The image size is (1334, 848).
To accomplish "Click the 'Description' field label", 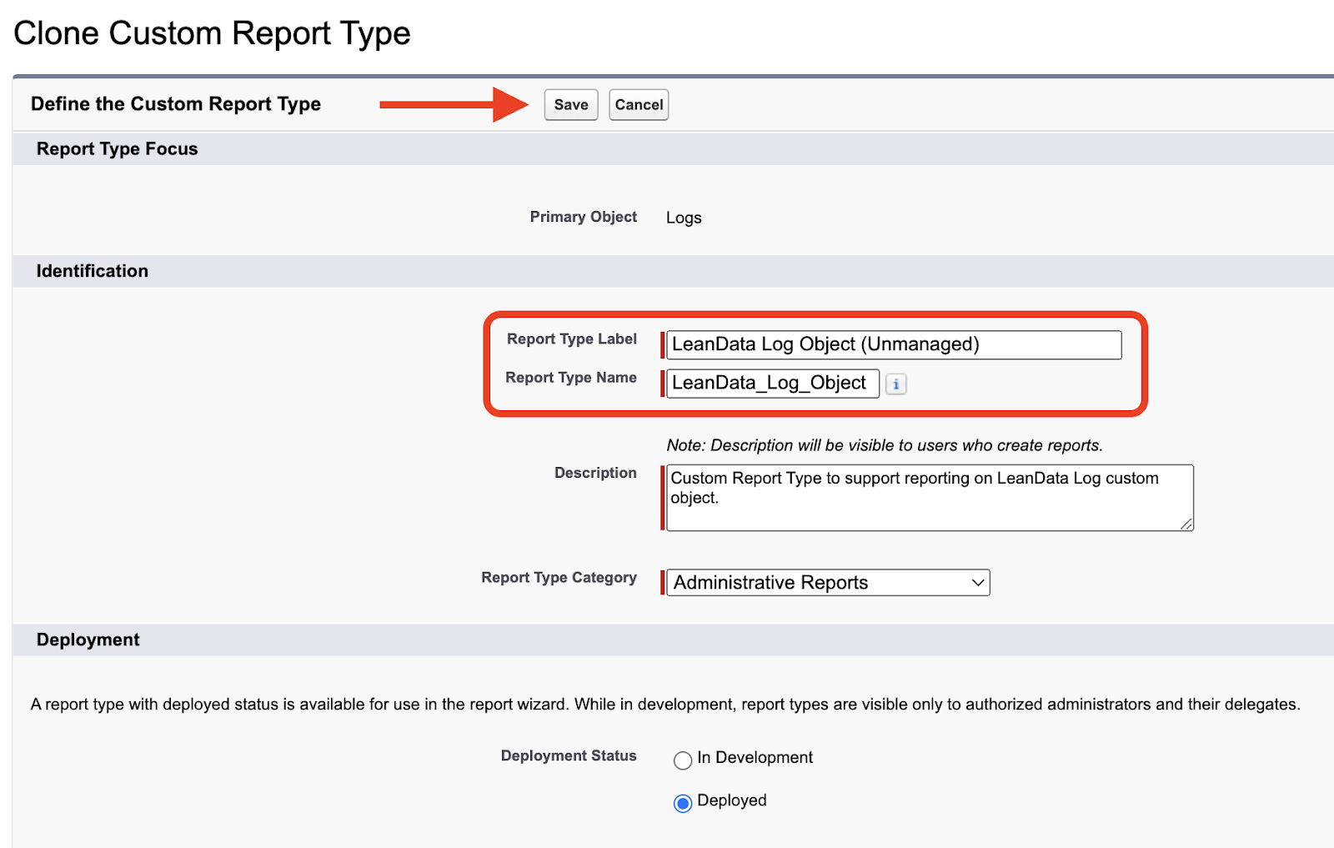I will (x=595, y=473).
